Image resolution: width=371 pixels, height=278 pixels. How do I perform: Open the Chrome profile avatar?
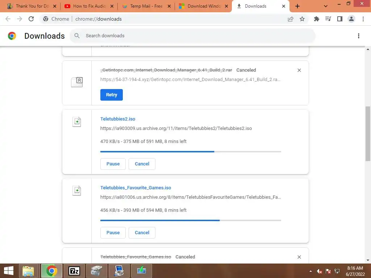coord(351,19)
